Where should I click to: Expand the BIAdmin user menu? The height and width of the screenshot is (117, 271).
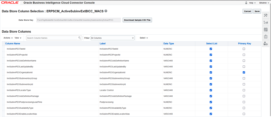pyautogui.click(x=264, y=3)
